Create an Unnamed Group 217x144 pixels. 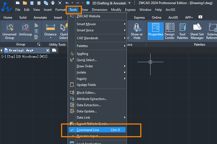point(9,31)
